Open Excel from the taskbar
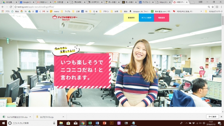224x126 pixels. [x=90, y=123]
